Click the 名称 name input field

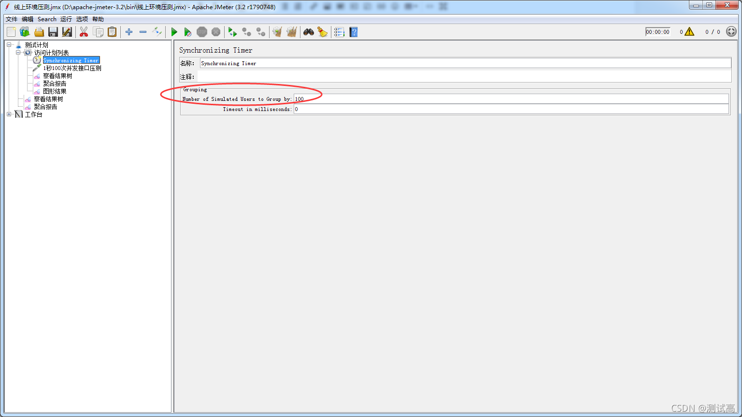point(465,63)
